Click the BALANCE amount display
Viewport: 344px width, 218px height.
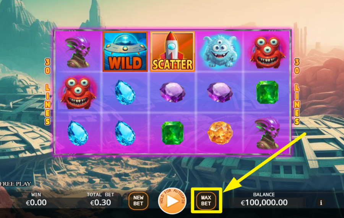tap(264, 202)
